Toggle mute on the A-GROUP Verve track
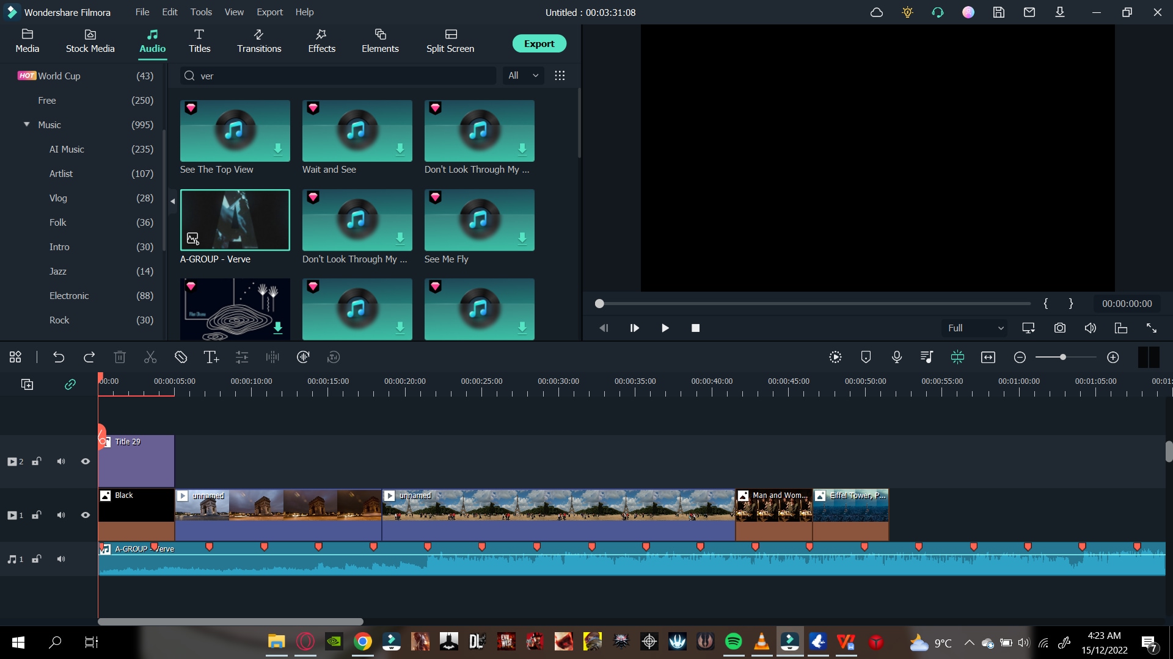Image resolution: width=1173 pixels, height=659 pixels. 61,558
